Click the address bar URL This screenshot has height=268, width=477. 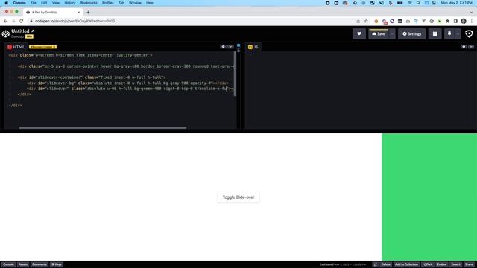point(75,21)
